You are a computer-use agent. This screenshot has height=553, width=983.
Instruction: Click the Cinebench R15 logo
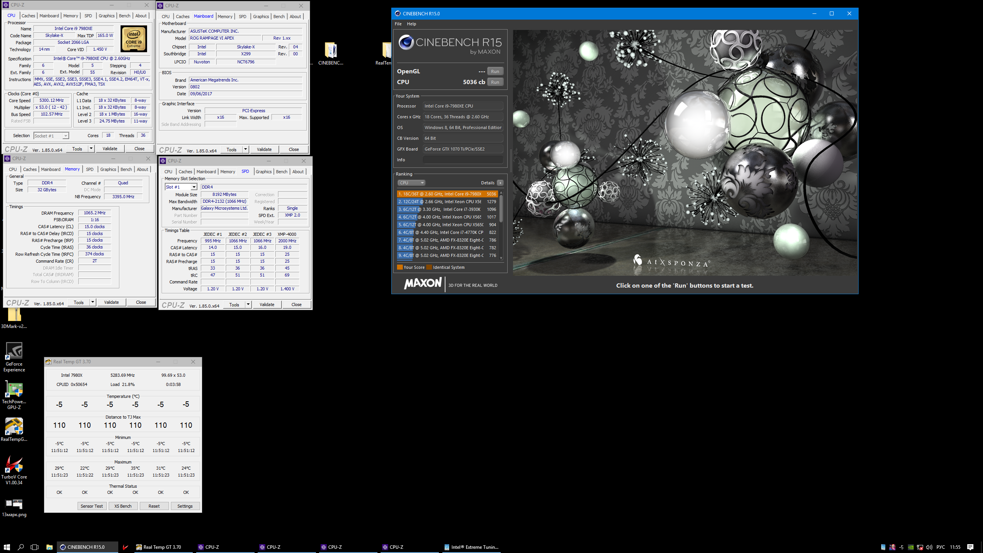(450, 45)
